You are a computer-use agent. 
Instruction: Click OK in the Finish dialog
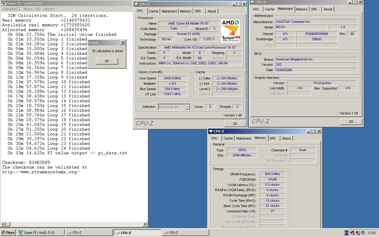(x=107, y=61)
